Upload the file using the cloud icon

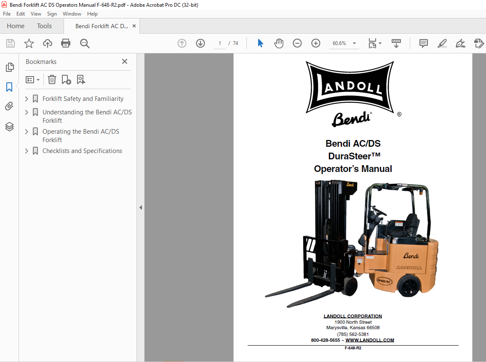click(48, 43)
